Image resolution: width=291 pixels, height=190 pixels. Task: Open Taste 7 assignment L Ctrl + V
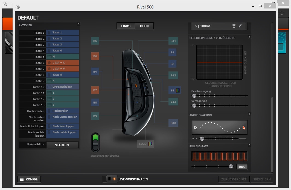[x=63, y=68]
